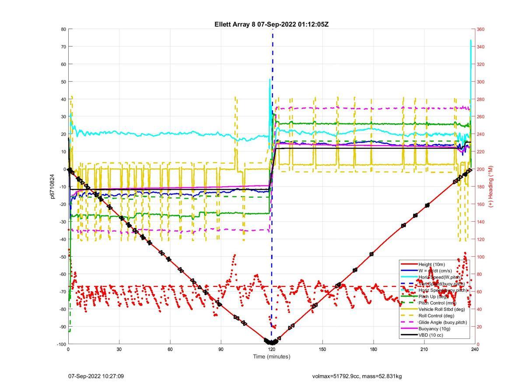
Task: Select right heading axis tick label "340"
Action: pyautogui.click(x=480, y=47)
